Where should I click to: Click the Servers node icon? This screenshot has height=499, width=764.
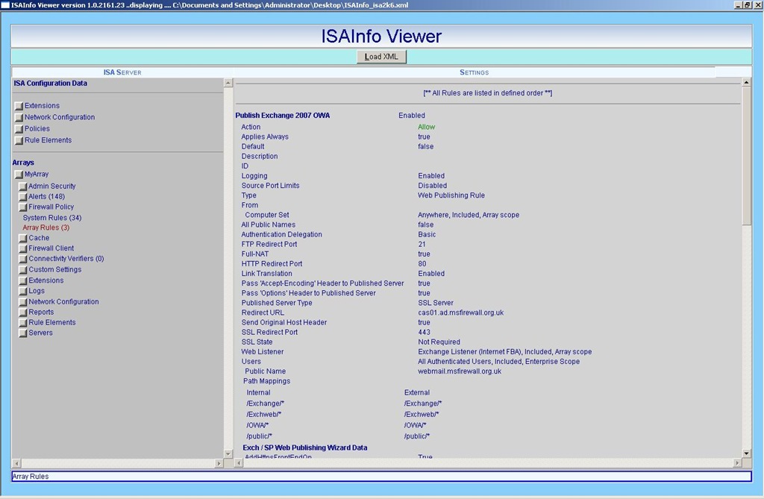[23, 333]
